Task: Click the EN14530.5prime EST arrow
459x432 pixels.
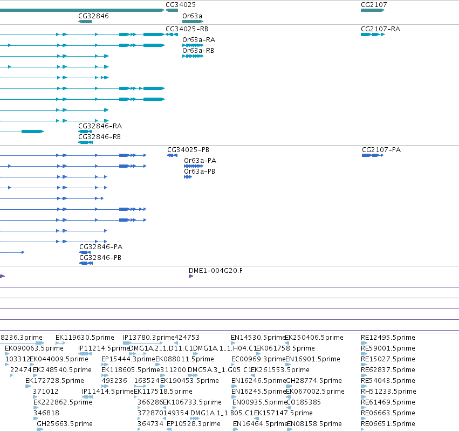Action: point(233,343)
